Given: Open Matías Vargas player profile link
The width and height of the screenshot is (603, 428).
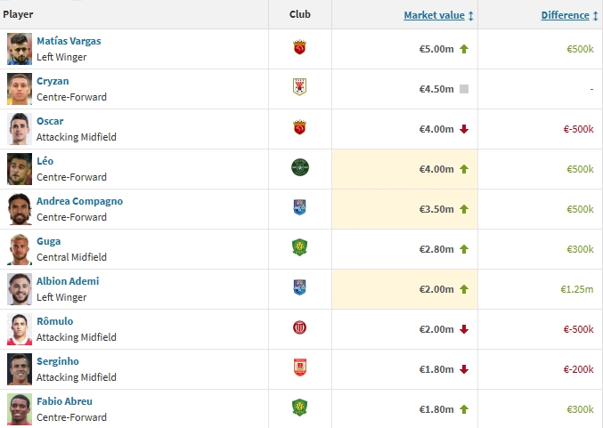Looking at the screenshot, I should (69, 41).
